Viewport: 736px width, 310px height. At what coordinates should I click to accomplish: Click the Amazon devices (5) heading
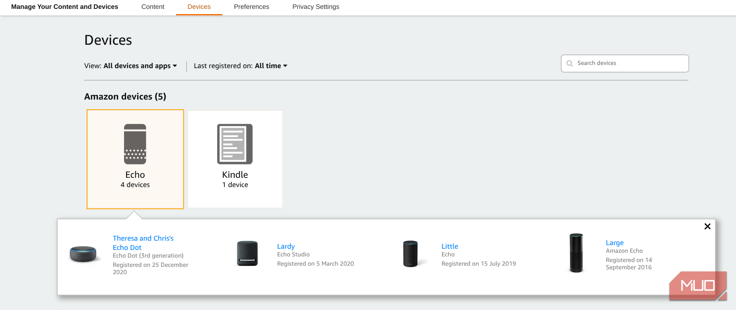[125, 96]
